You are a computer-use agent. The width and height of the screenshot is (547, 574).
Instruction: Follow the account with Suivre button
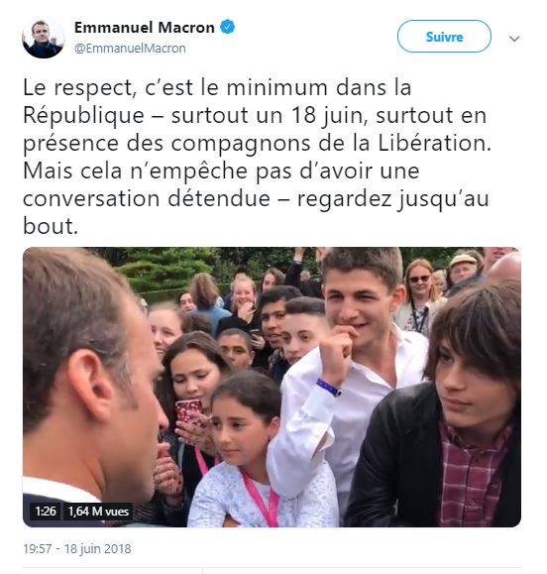tap(444, 37)
